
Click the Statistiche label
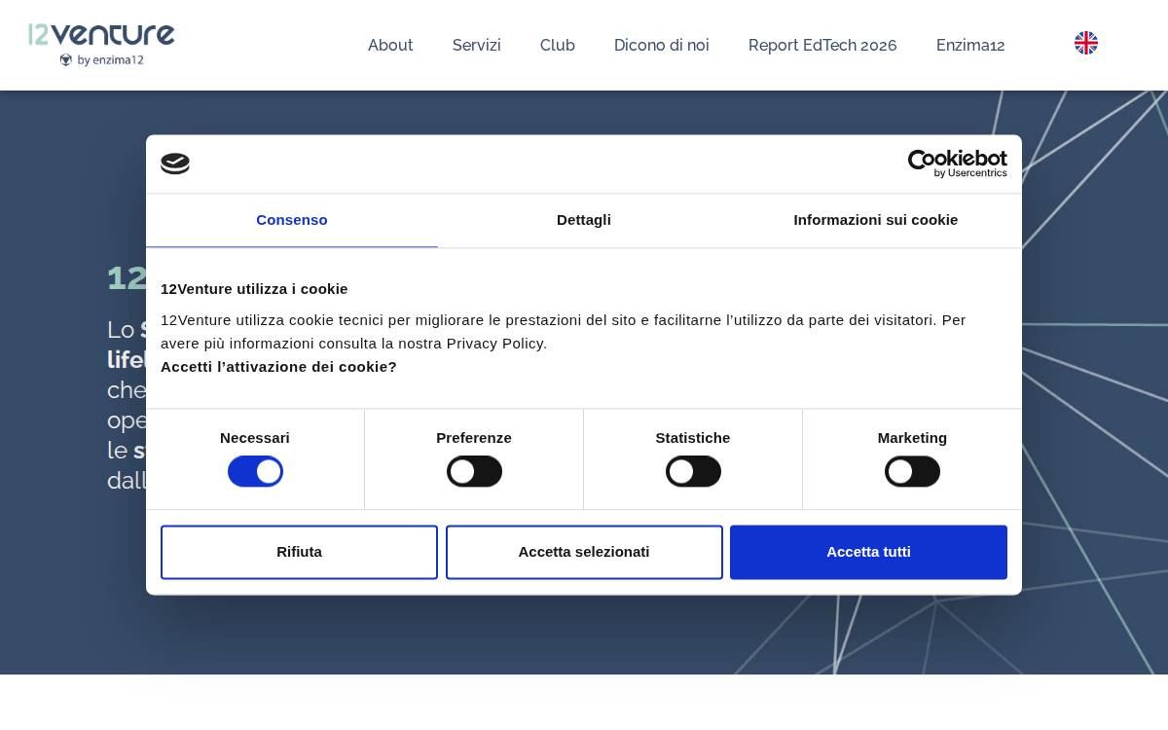693,438
